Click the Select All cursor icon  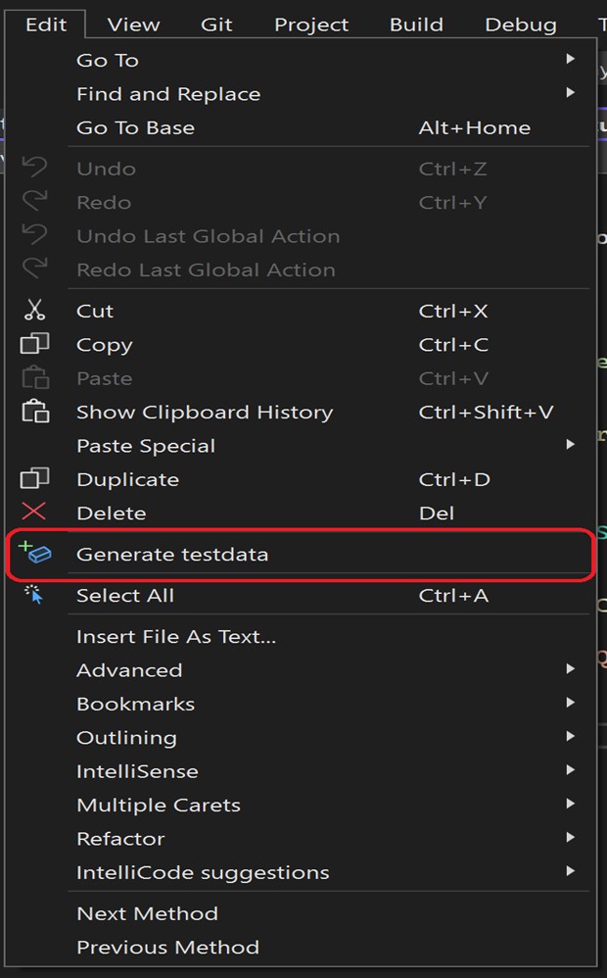[34, 595]
